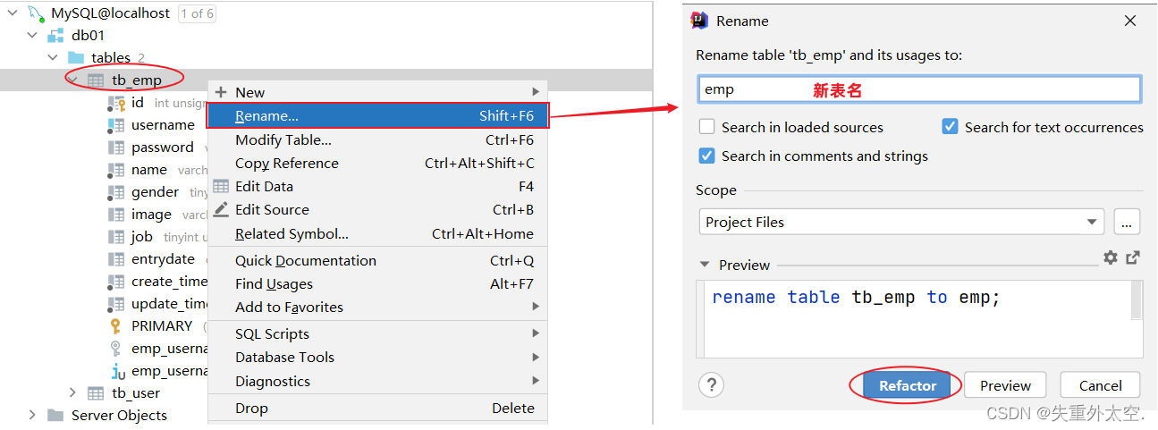Click the new table name input field
Image resolution: width=1158 pixels, height=430 pixels.
pyautogui.click(x=919, y=89)
